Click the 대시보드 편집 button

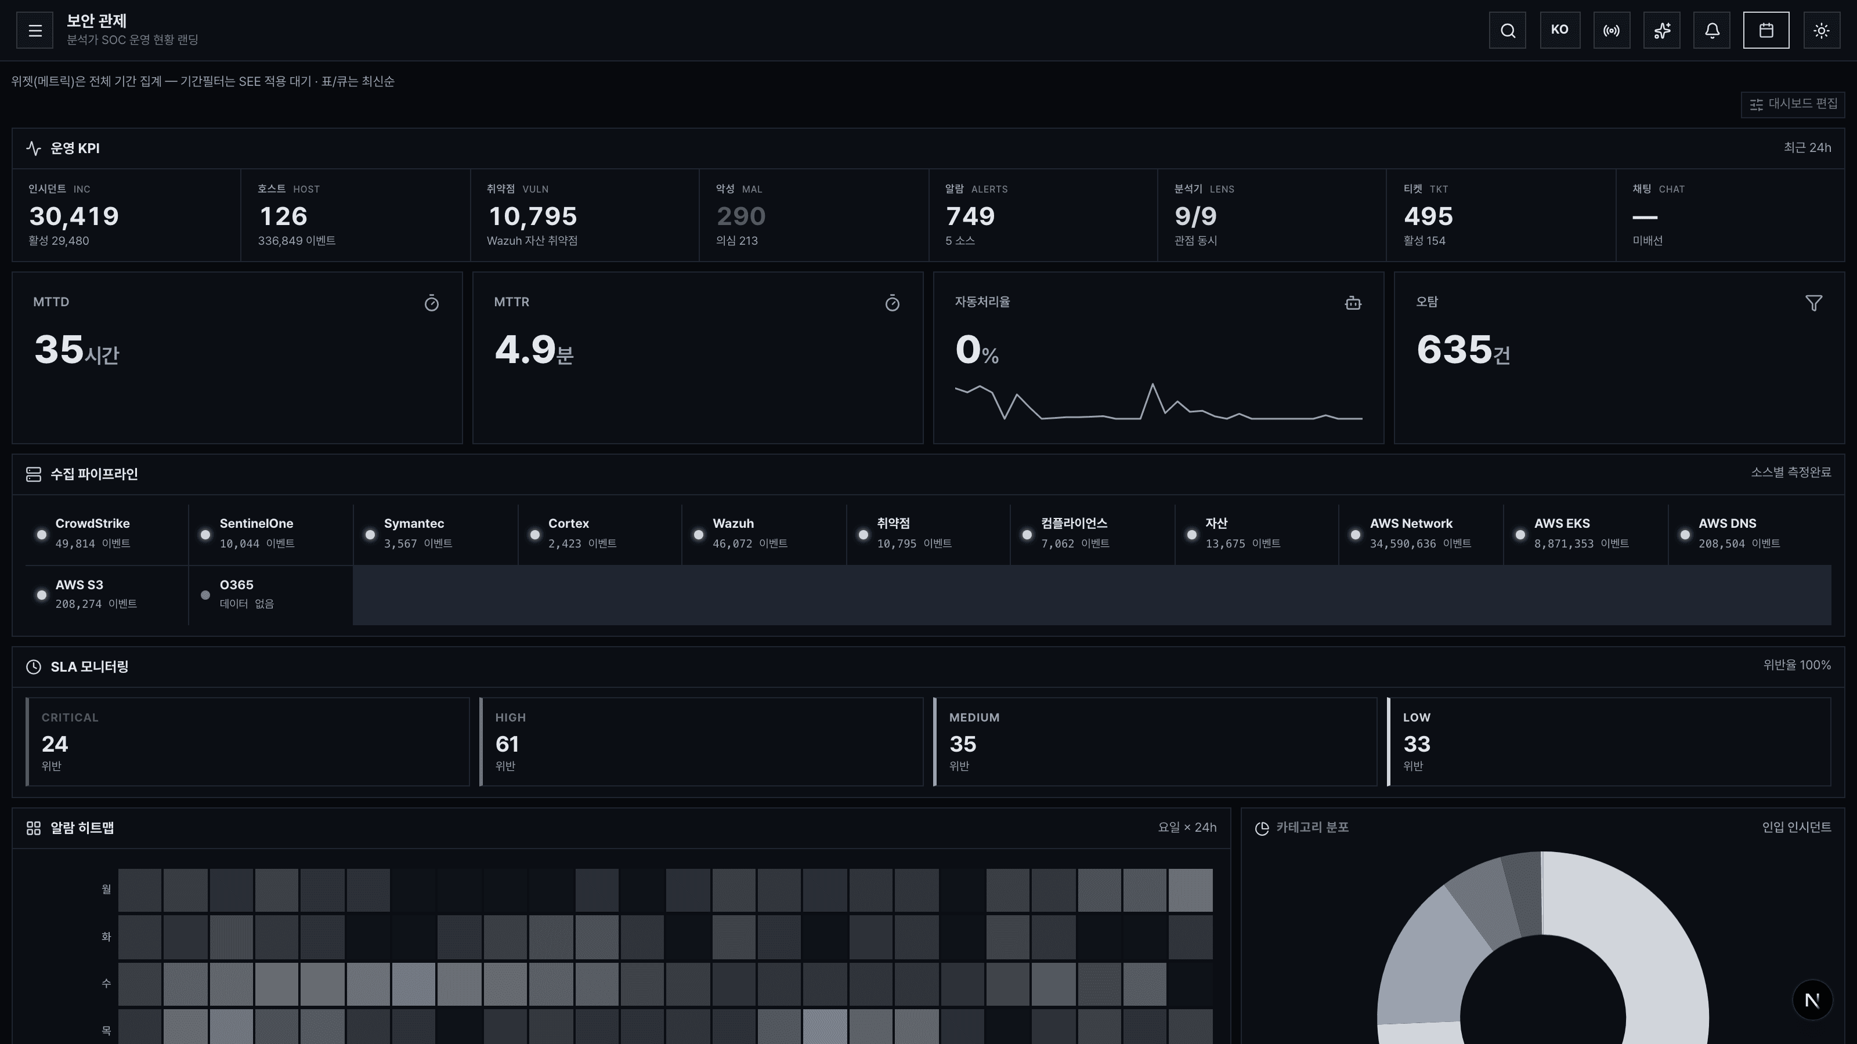(1793, 104)
